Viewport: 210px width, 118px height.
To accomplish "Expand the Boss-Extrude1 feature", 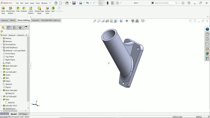I will coord(1,66).
